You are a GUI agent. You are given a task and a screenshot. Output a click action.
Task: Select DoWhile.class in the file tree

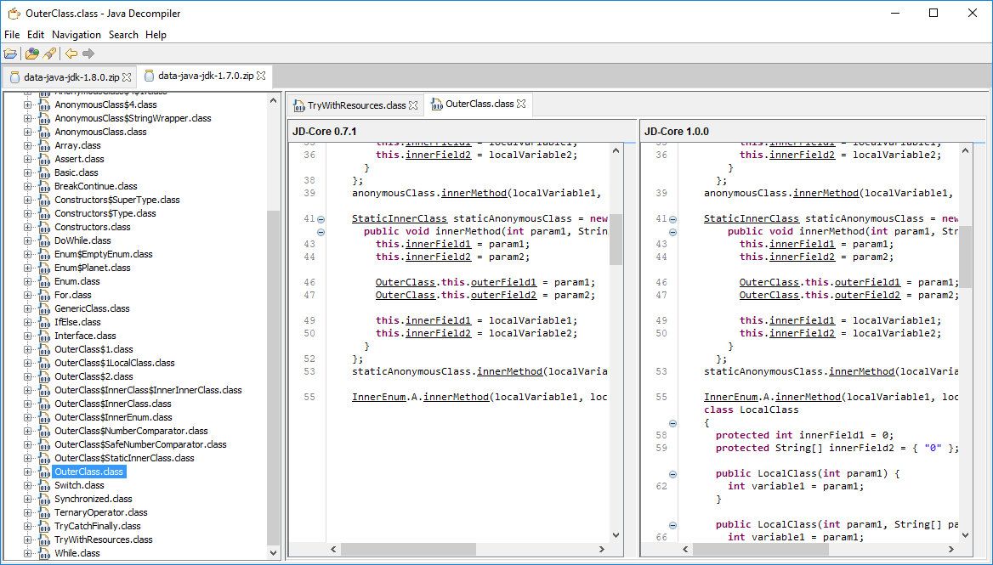click(x=82, y=241)
